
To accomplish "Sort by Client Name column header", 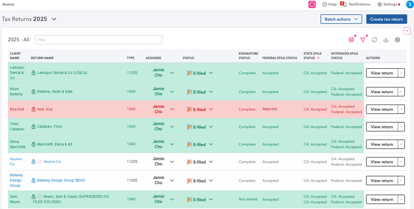I will tap(16, 56).
